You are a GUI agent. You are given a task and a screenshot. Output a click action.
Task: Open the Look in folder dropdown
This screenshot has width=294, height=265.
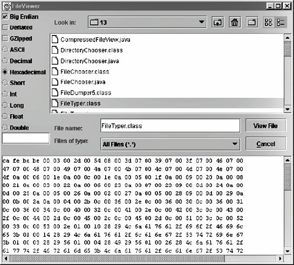click(147, 22)
